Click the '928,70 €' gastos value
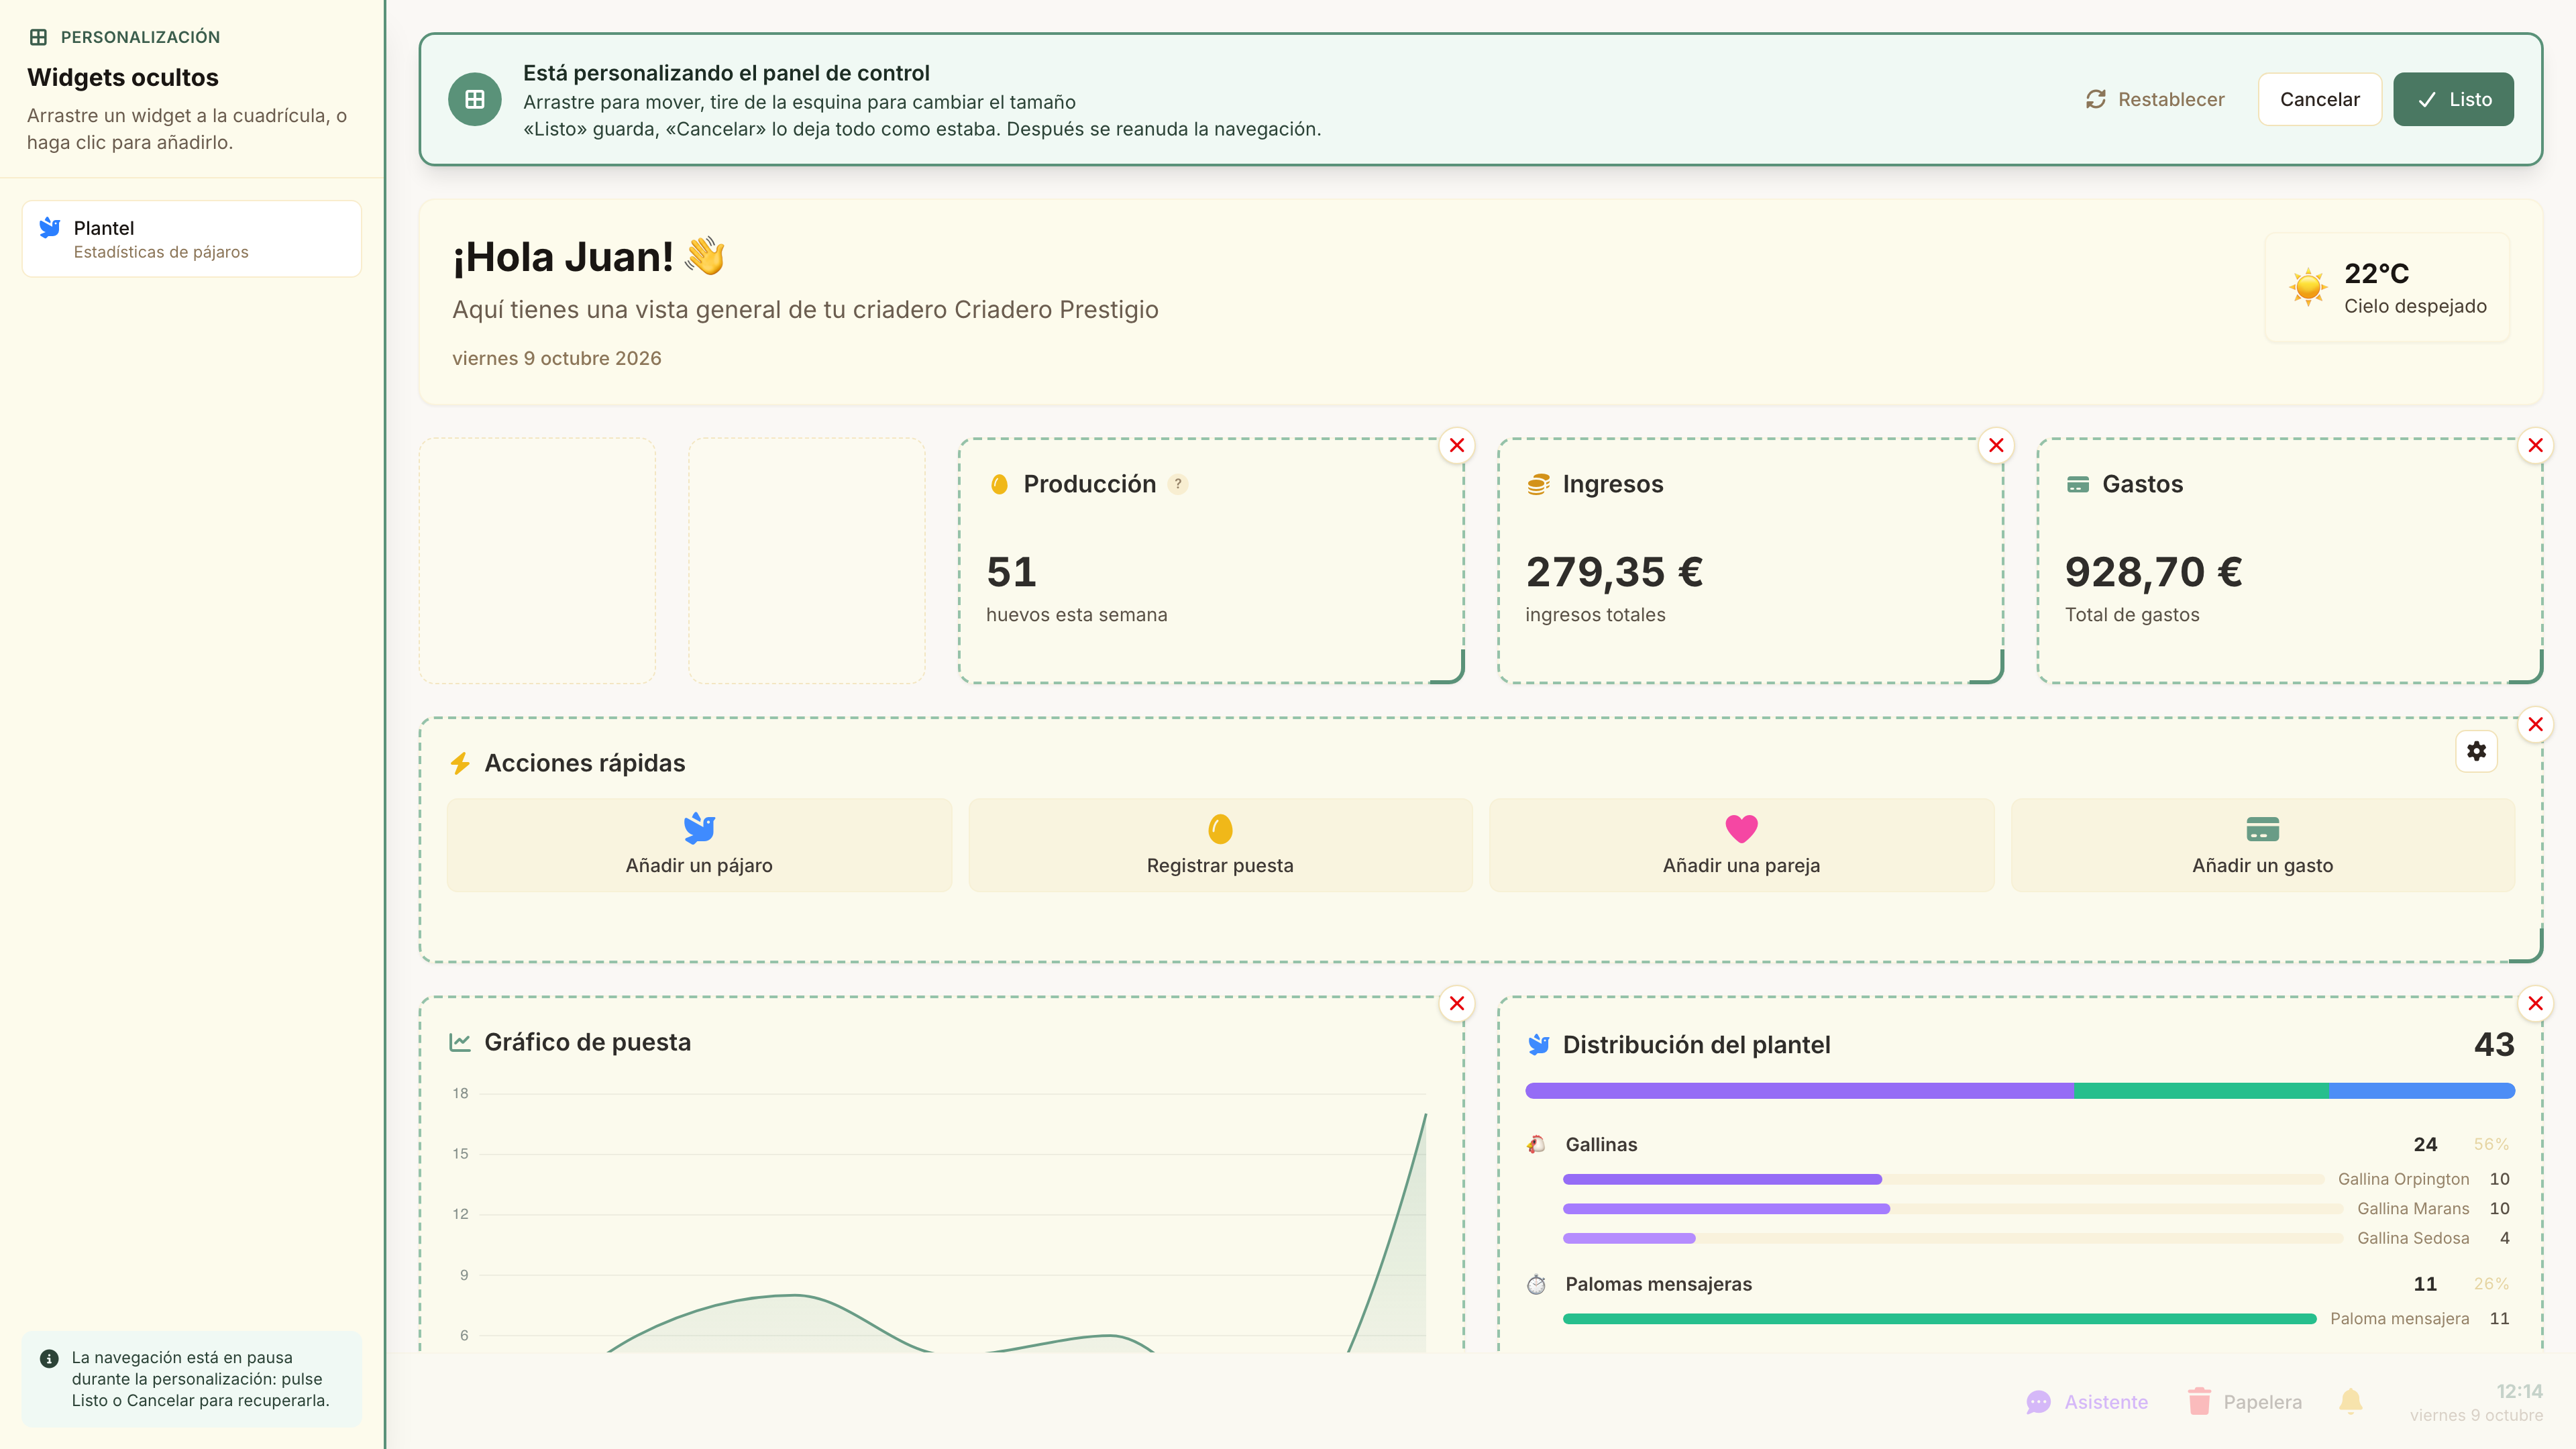The image size is (2576, 1449). (2153, 572)
